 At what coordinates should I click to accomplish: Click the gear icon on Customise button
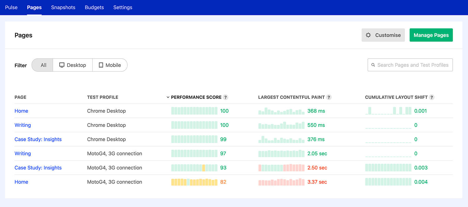coord(368,35)
